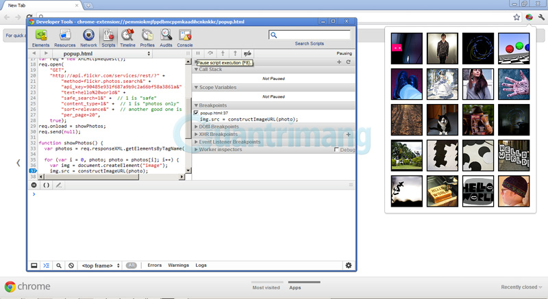Open the painted hand photo thumbnail
The width and height of the screenshot is (548, 299).
coord(513,84)
